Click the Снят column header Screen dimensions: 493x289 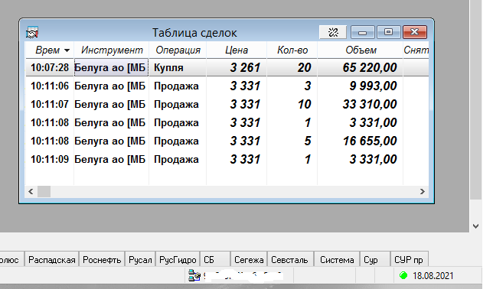(x=416, y=50)
